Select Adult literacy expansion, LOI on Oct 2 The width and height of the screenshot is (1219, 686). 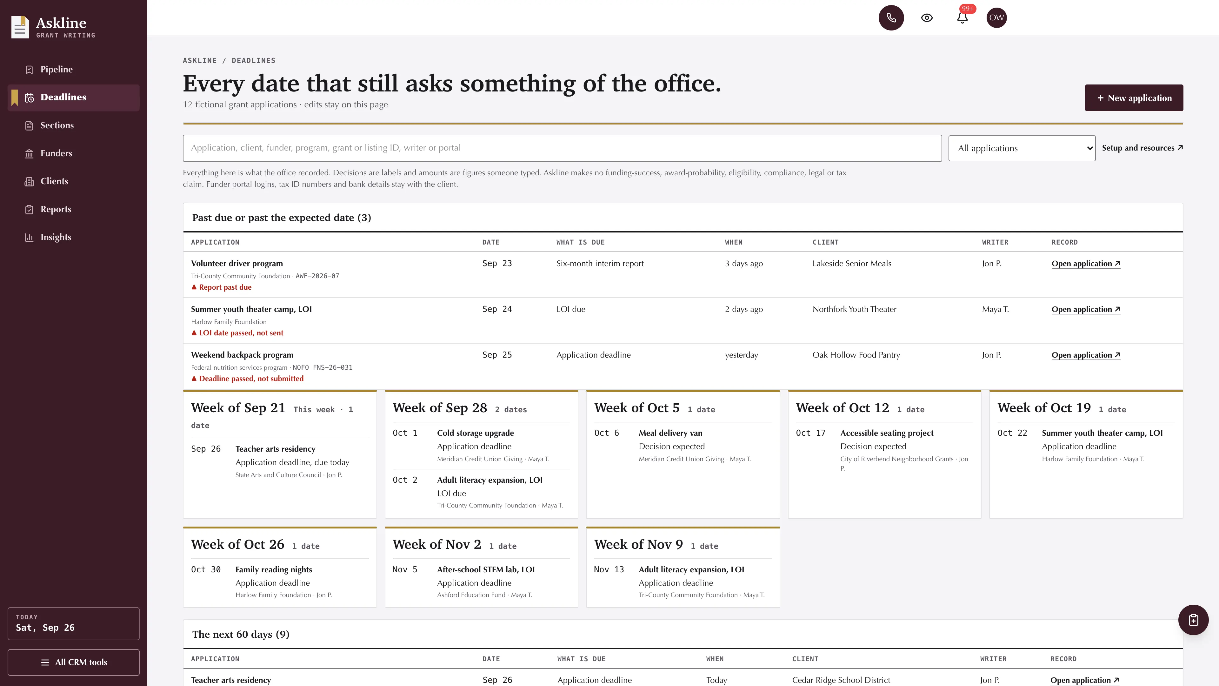(x=490, y=480)
